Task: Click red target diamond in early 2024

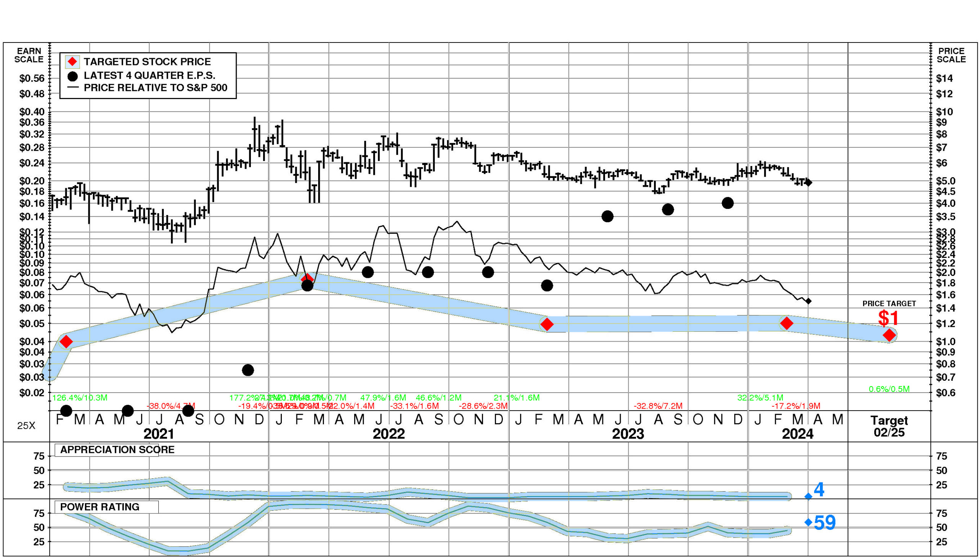Action: pyautogui.click(x=786, y=323)
